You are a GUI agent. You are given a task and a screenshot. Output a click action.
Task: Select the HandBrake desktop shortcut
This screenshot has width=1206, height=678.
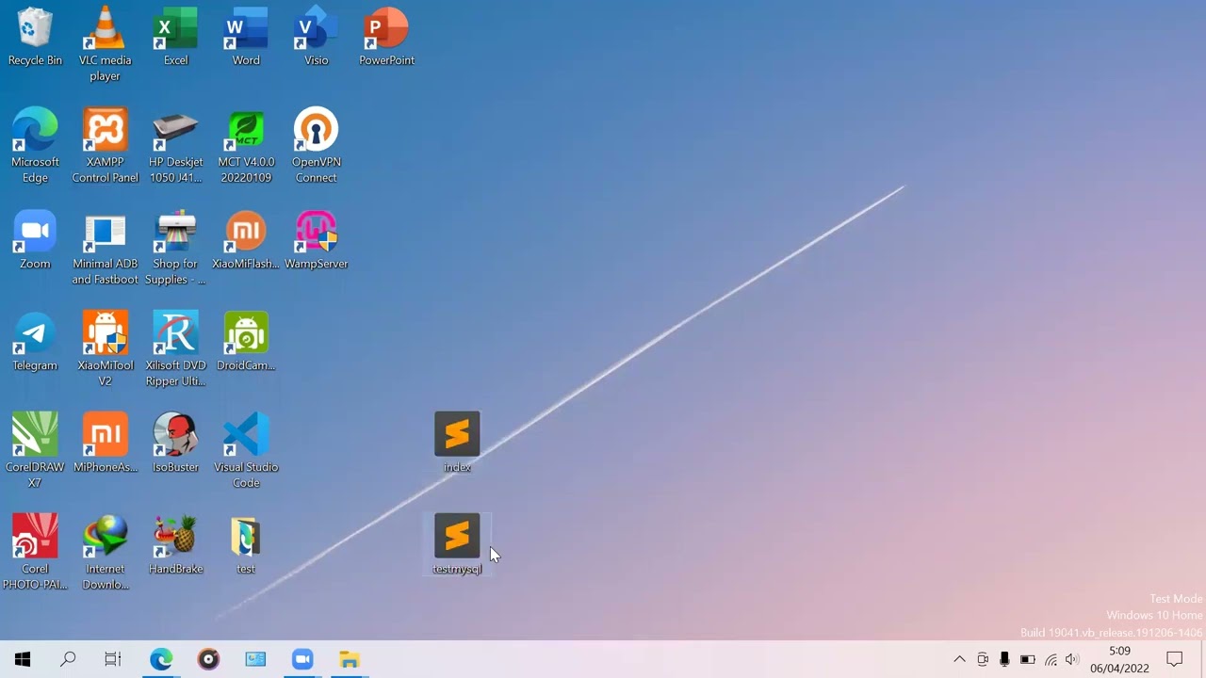click(175, 545)
